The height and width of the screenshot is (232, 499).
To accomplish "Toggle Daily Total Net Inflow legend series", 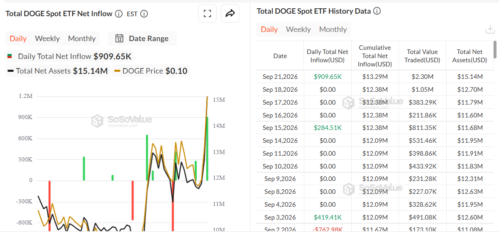I will 69,56.
